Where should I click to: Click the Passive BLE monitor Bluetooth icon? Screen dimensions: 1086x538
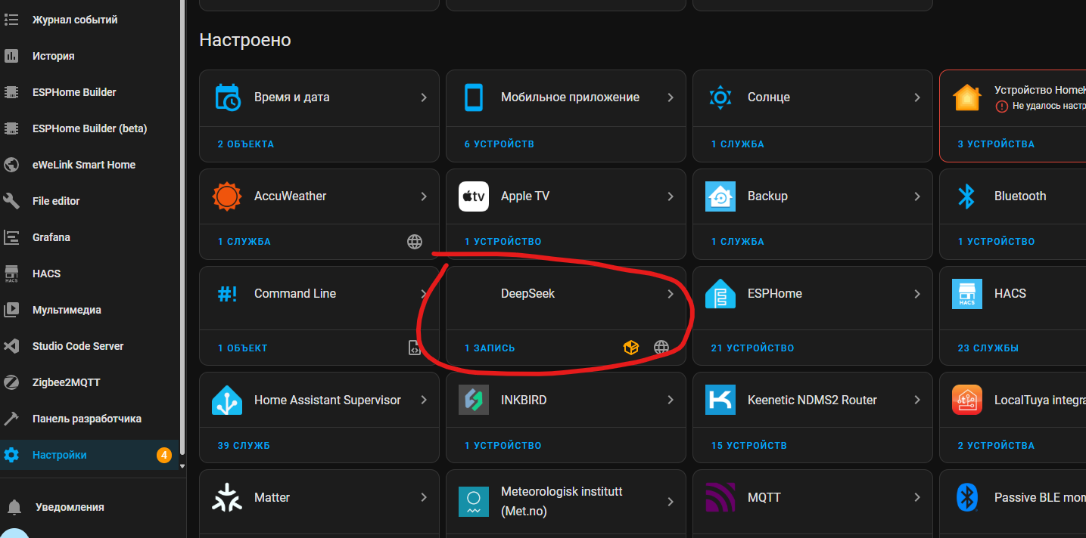(x=967, y=498)
